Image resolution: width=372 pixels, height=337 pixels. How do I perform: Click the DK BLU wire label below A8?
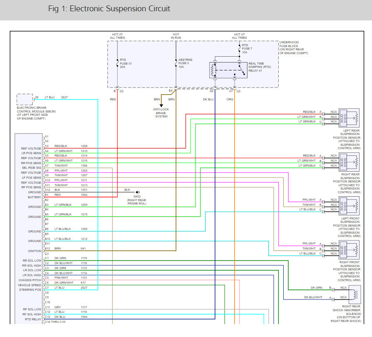[x=208, y=100]
